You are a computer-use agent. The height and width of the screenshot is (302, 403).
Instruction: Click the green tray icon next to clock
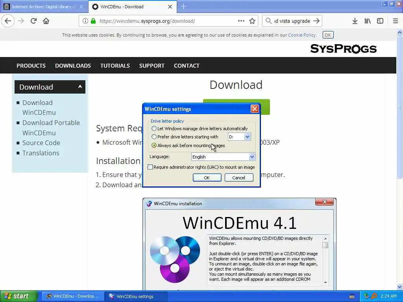coord(366,296)
